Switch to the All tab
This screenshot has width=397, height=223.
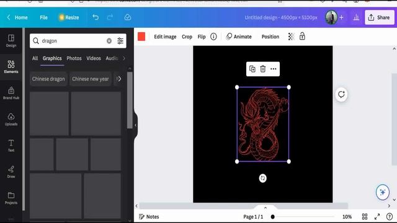pyautogui.click(x=35, y=58)
